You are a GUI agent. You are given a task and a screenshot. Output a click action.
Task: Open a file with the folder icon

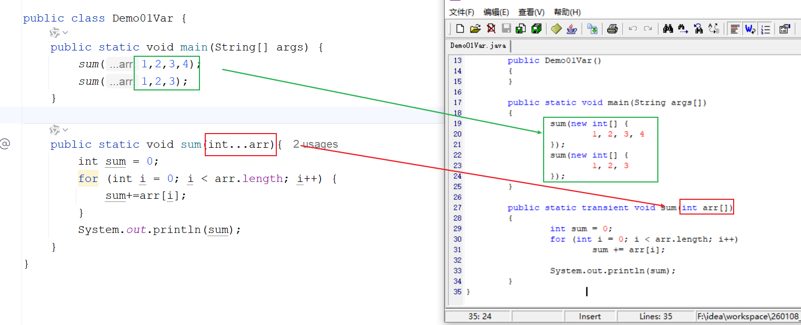pos(475,29)
